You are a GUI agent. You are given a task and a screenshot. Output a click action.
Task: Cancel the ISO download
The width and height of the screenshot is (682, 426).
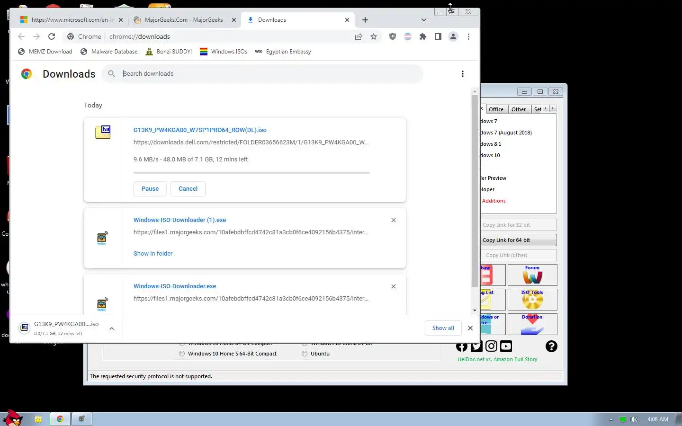[x=188, y=189]
